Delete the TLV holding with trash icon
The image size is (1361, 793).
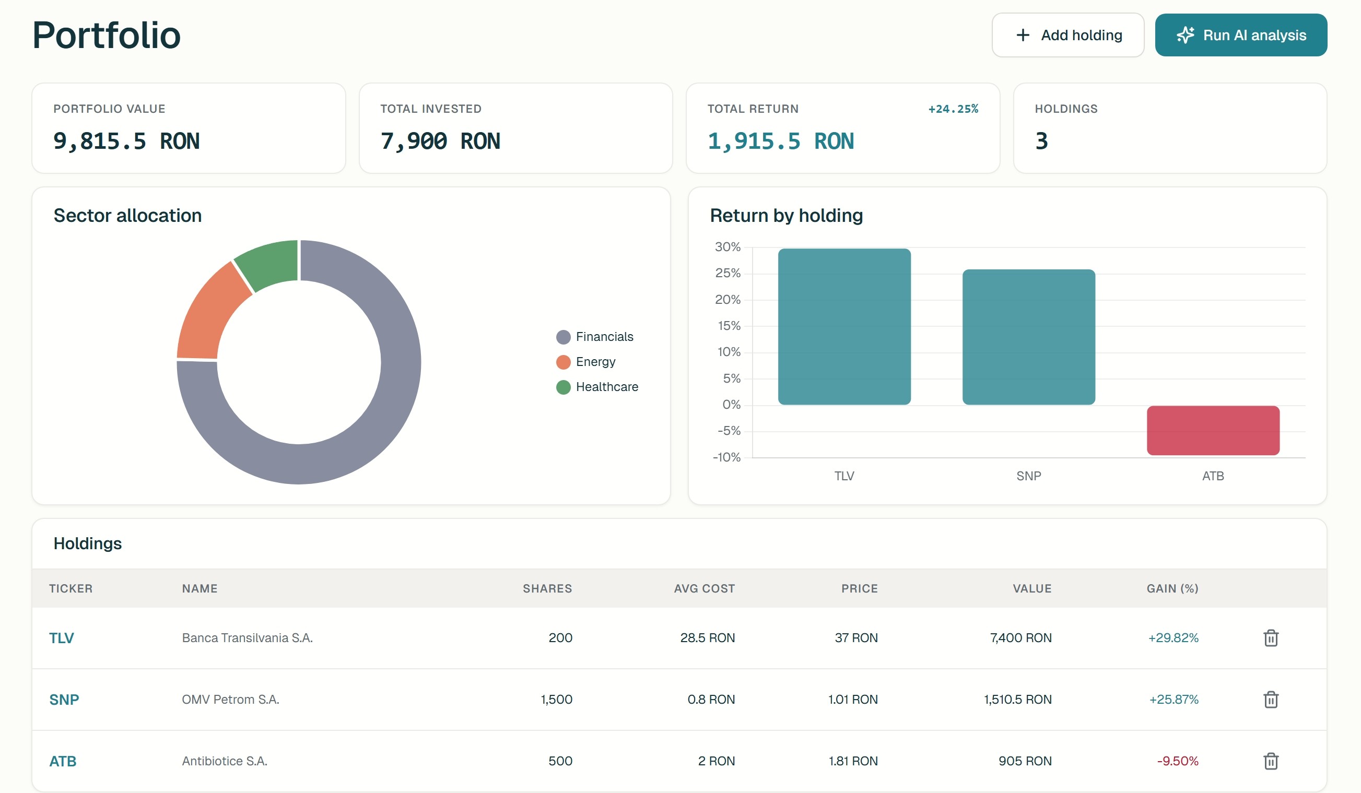coord(1270,637)
